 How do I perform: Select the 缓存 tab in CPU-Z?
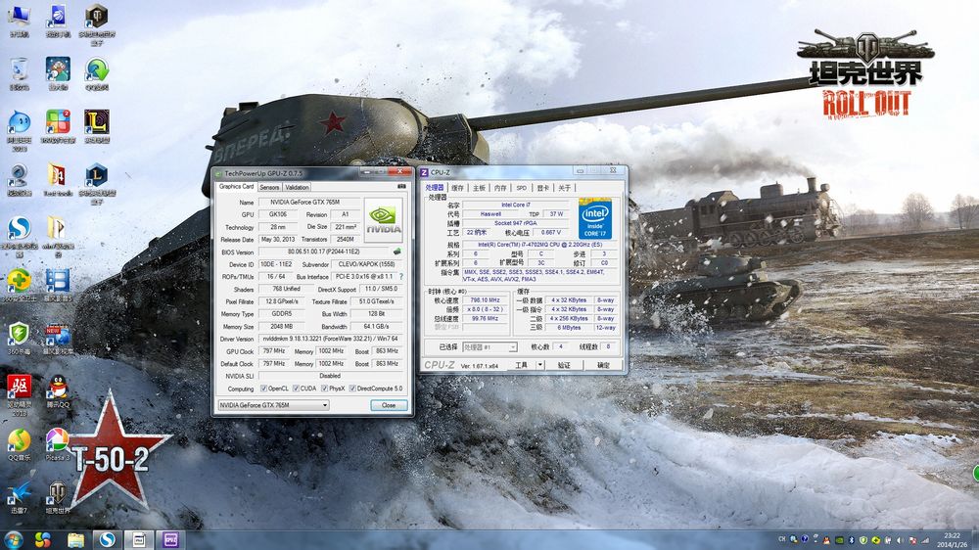click(457, 188)
